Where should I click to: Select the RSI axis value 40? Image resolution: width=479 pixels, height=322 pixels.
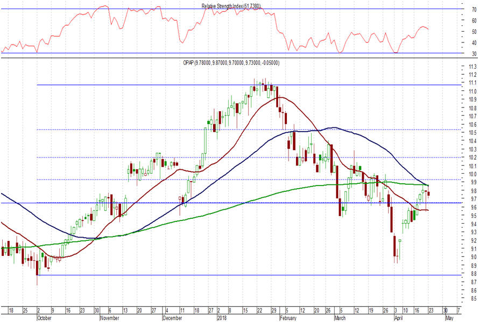(x=474, y=42)
